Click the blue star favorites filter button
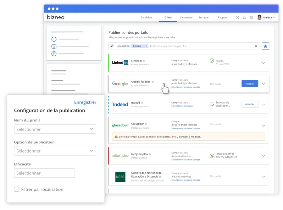283x210 pixels. click(x=265, y=46)
